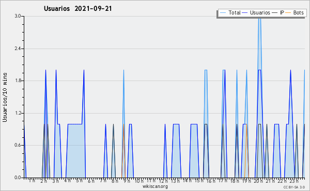The height and width of the screenshot is (191, 310).
Task: Click the y-axis value 1.2
Action: point(18,113)
